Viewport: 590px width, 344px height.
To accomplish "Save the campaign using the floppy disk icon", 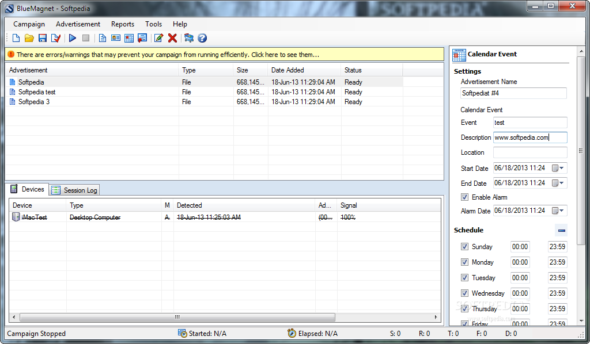I will coord(43,38).
